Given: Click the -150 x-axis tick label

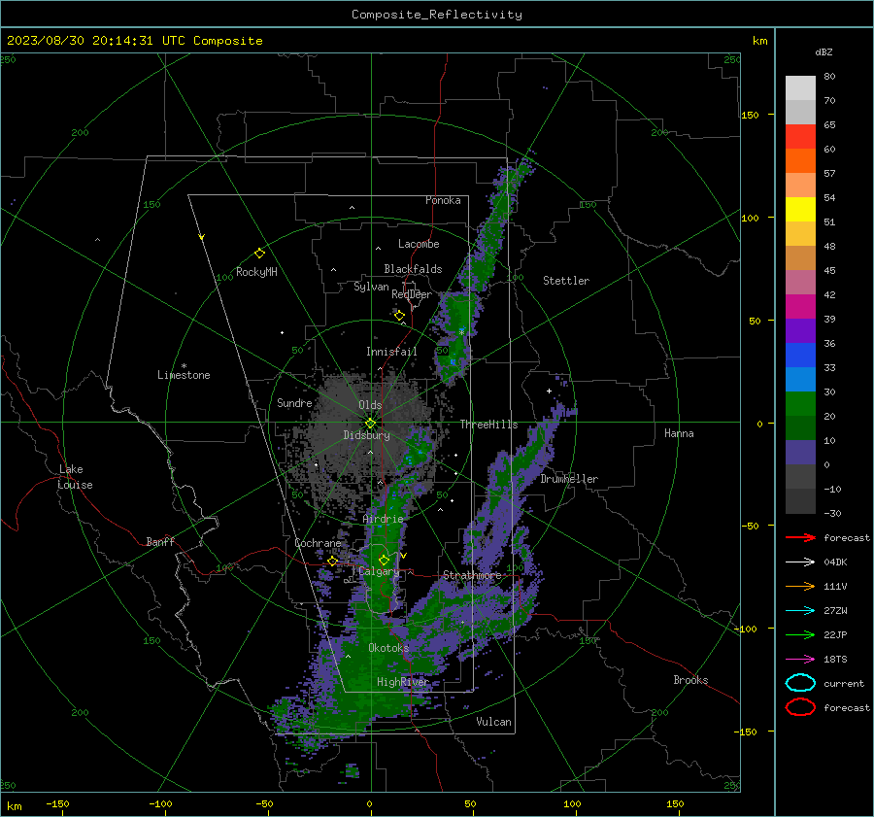Looking at the screenshot, I should click(x=57, y=804).
